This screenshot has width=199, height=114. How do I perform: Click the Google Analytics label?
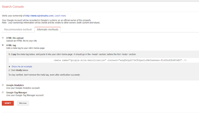pos(15,85)
